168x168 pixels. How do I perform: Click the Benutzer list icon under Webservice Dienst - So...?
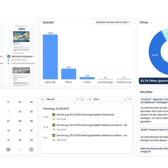pos(54,140)
